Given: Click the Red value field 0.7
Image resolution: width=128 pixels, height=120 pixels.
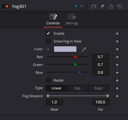Looking at the screenshot, I should tap(101, 57).
